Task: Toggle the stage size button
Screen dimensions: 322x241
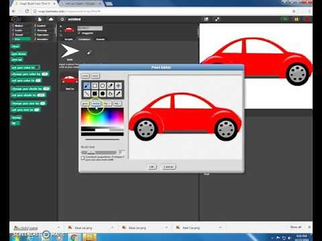Action: point(206,19)
